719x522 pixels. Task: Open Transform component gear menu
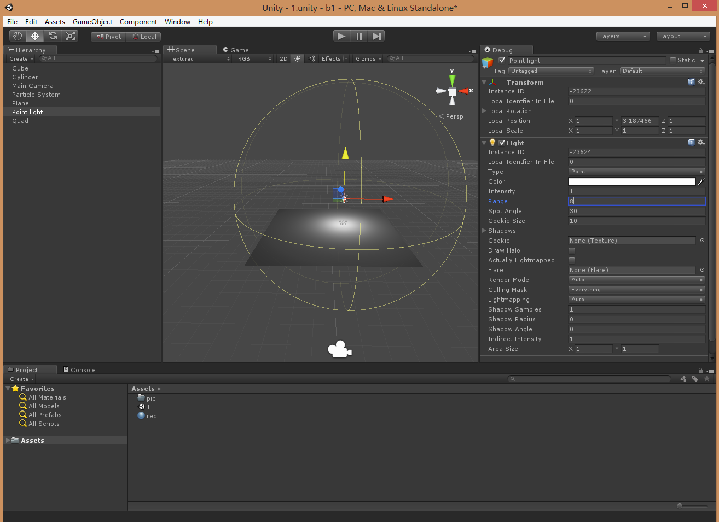701,82
